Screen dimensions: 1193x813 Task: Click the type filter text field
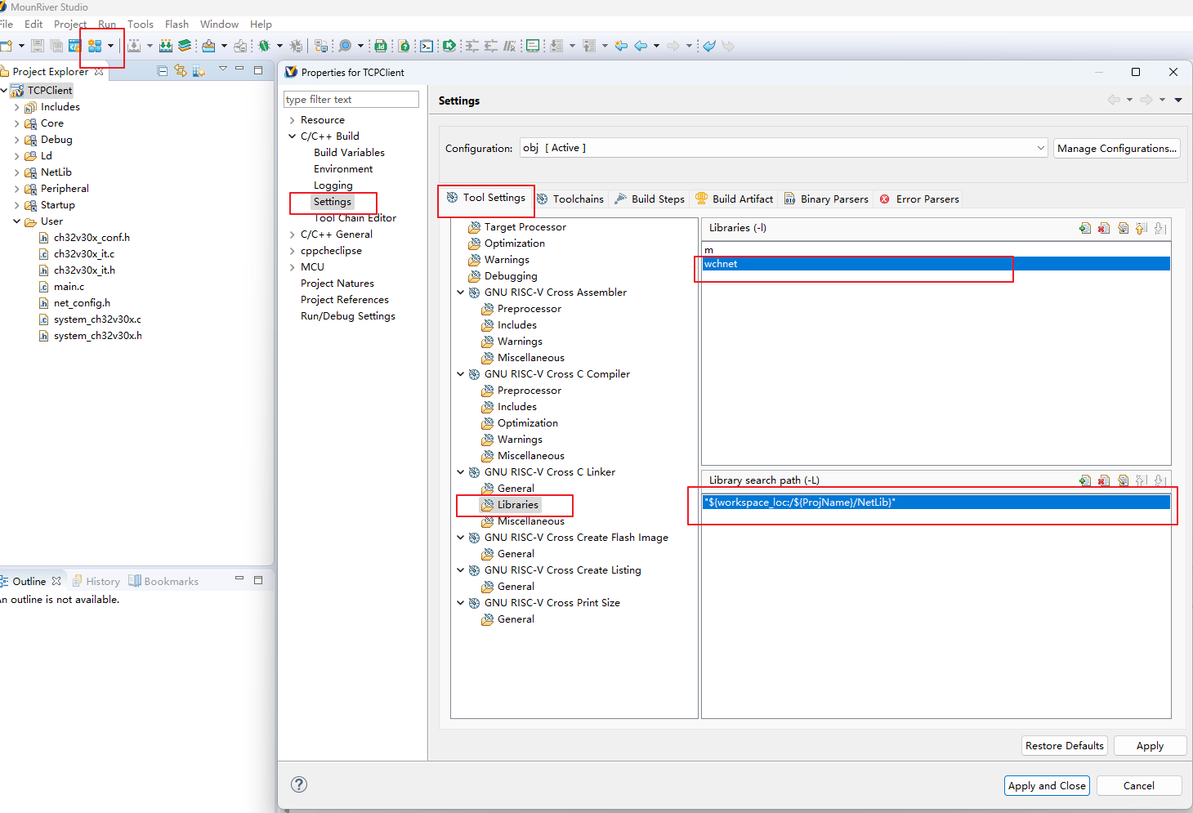(351, 99)
